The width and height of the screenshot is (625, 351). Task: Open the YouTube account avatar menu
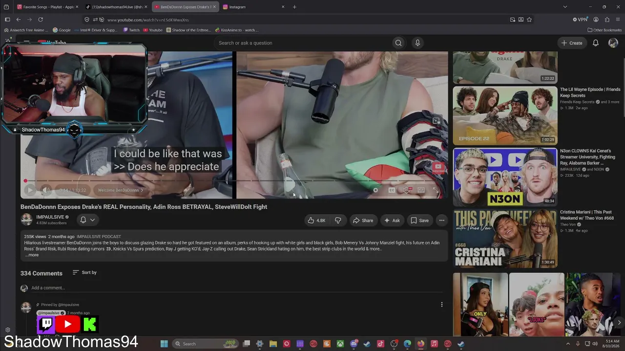[613, 43]
